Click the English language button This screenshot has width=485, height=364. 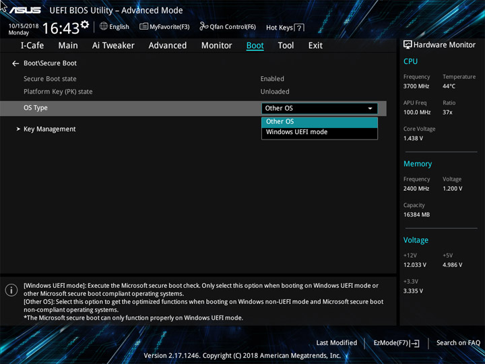(119, 26)
